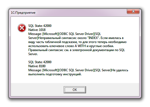The width and height of the screenshot is (150, 107).
Task: Click the gray footer area beside OK
Action: [x=112, y=90]
